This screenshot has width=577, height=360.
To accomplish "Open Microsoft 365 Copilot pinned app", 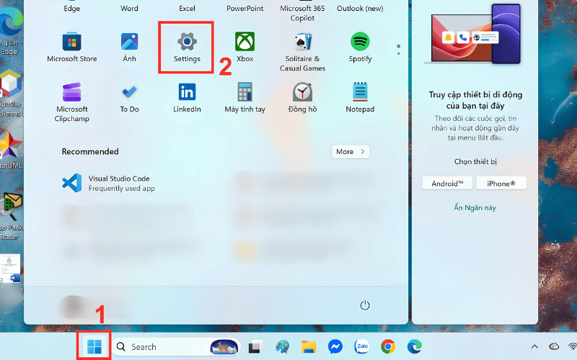I will point(302,12).
